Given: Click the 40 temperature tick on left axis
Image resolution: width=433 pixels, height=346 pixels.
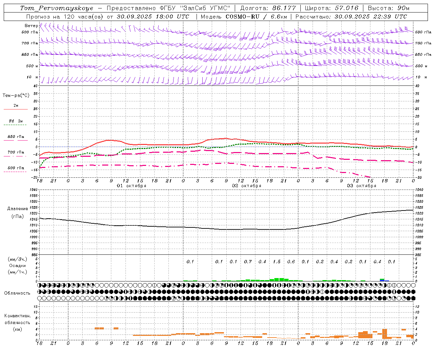Looking at the screenshot, I should (36, 86).
